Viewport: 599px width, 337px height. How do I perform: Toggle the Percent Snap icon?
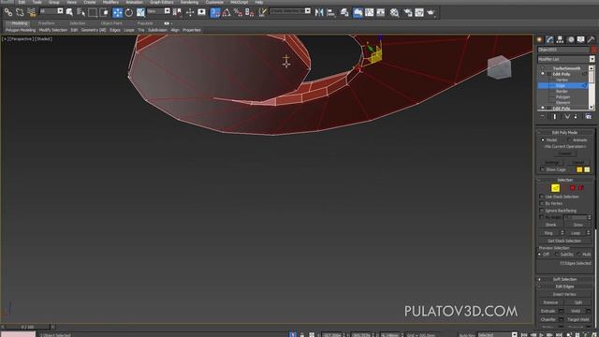[x=238, y=12]
